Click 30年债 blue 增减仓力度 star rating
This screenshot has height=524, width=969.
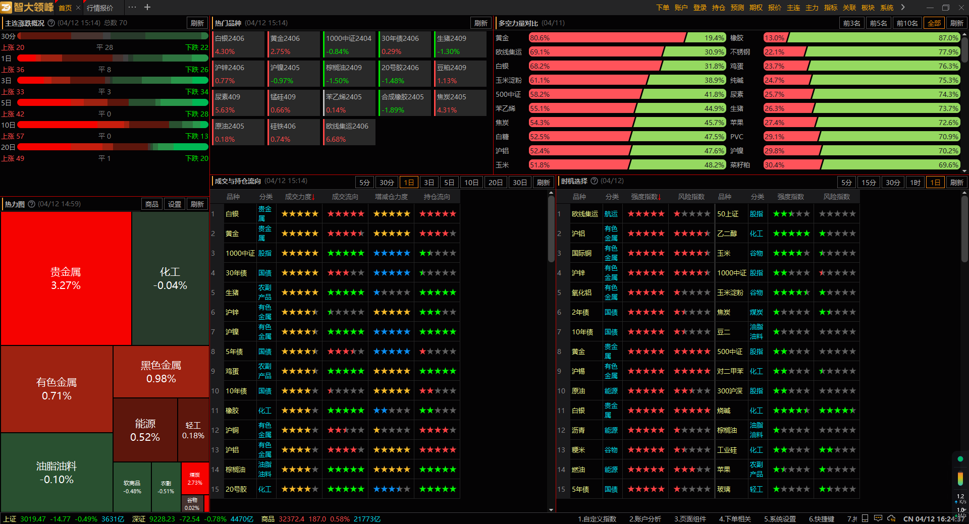[x=392, y=273]
